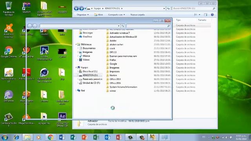
Task: Open Chrome from the taskbar
Action: tap(50, 137)
